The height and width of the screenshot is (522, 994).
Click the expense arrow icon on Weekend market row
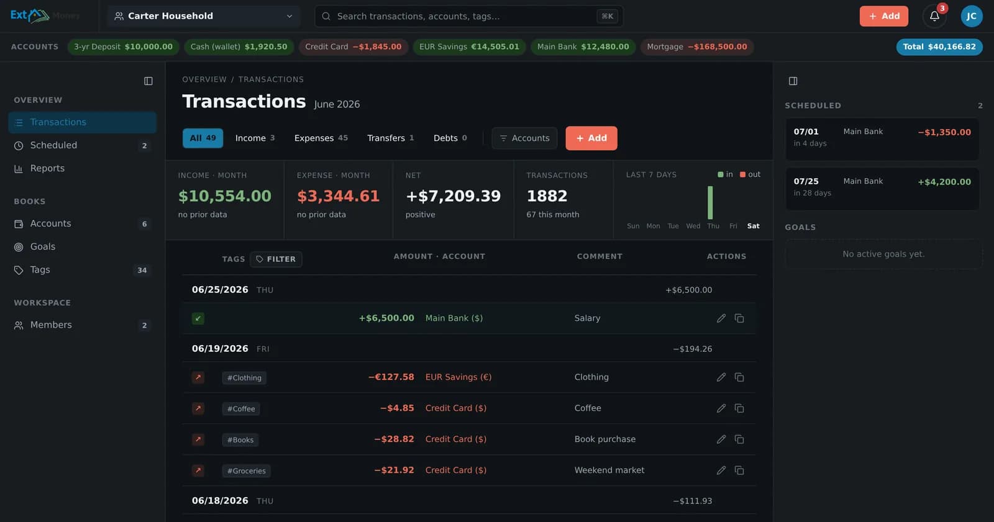click(x=198, y=470)
